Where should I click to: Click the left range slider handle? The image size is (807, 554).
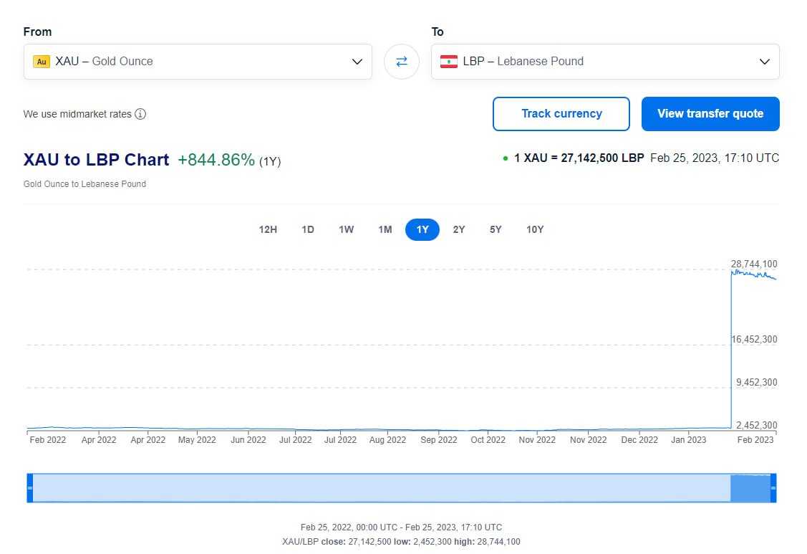tap(30, 487)
